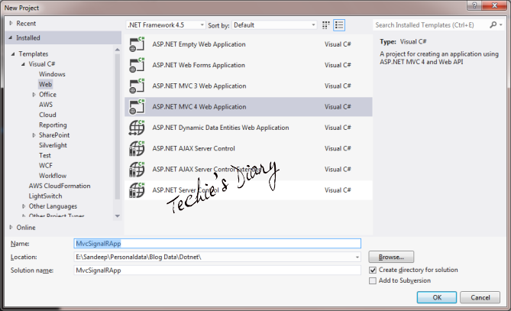The image size is (511, 311).
Task: Open the .NET Framework version dropdown
Action: [x=166, y=25]
